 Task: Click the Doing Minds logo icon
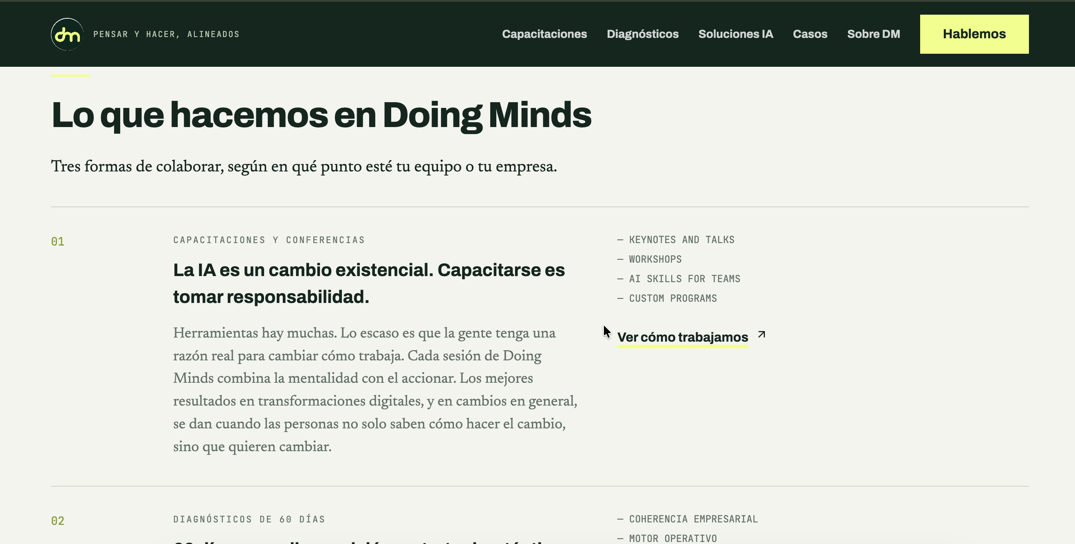(x=67, y=34)
